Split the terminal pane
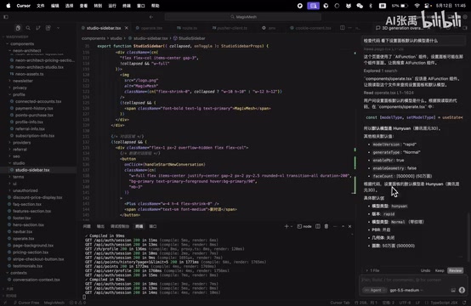The image size is (471, 306). (x=318, y=226)
